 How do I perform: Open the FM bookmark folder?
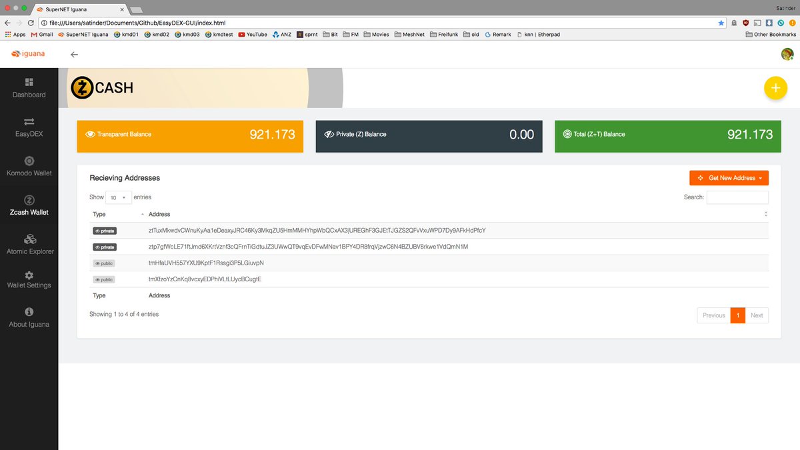[351, 34]
